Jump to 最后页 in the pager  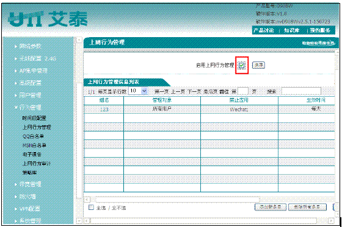211,91
